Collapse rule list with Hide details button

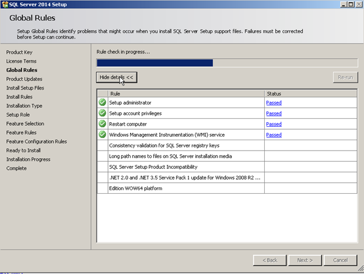pos(117,77)
